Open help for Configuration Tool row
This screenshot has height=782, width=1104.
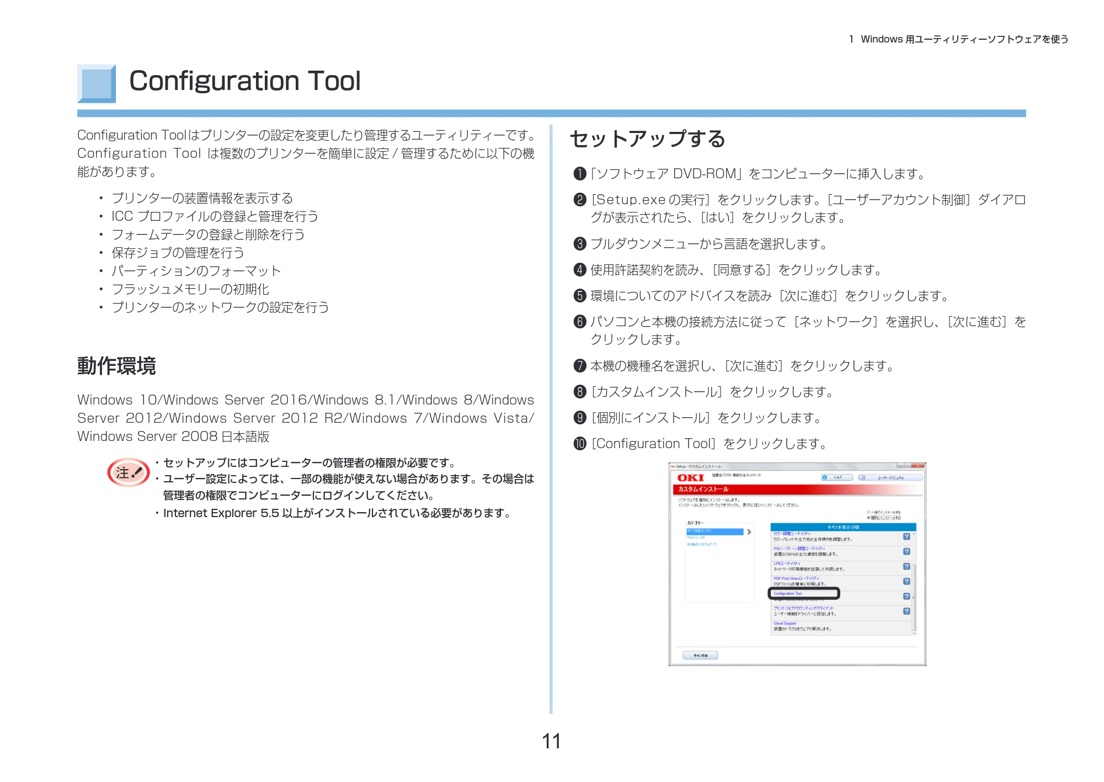(x=906, y=596)
